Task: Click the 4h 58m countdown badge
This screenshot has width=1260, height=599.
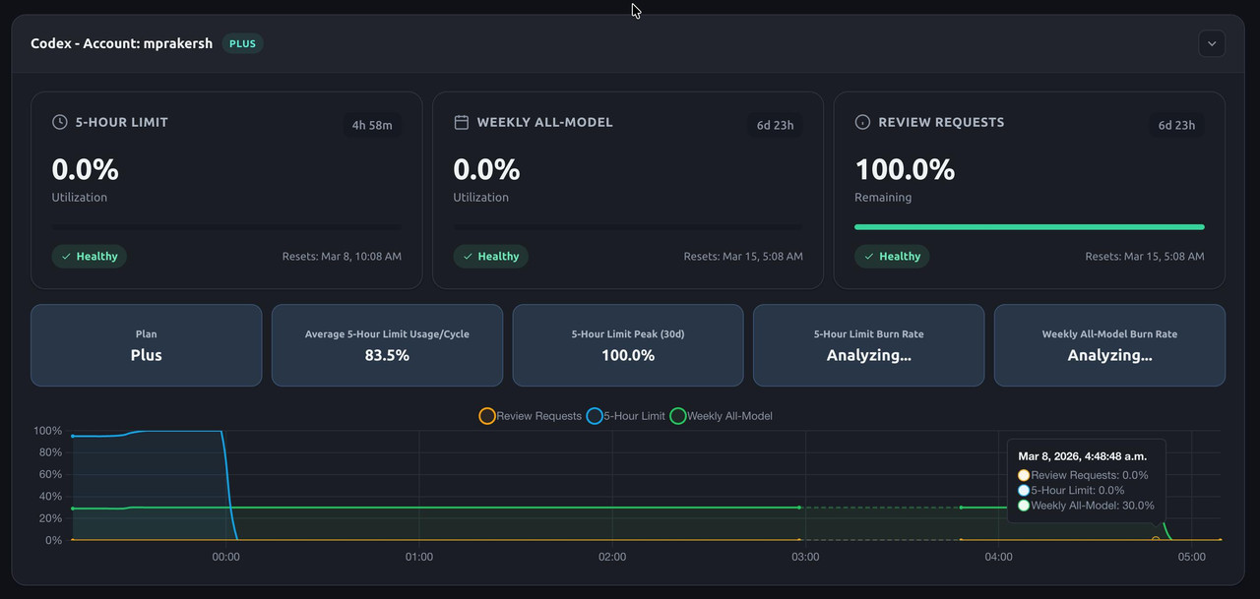Action: click(x=372, y=125)
